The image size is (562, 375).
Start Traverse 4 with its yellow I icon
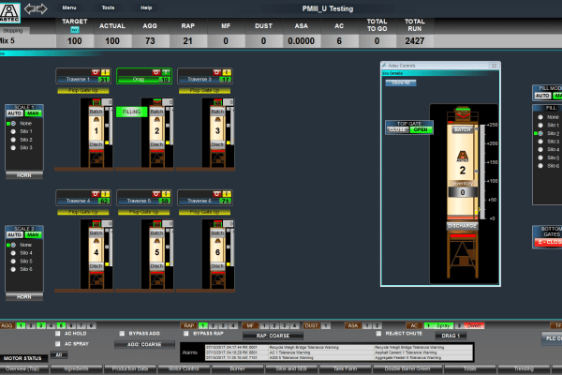coord(105,194)
